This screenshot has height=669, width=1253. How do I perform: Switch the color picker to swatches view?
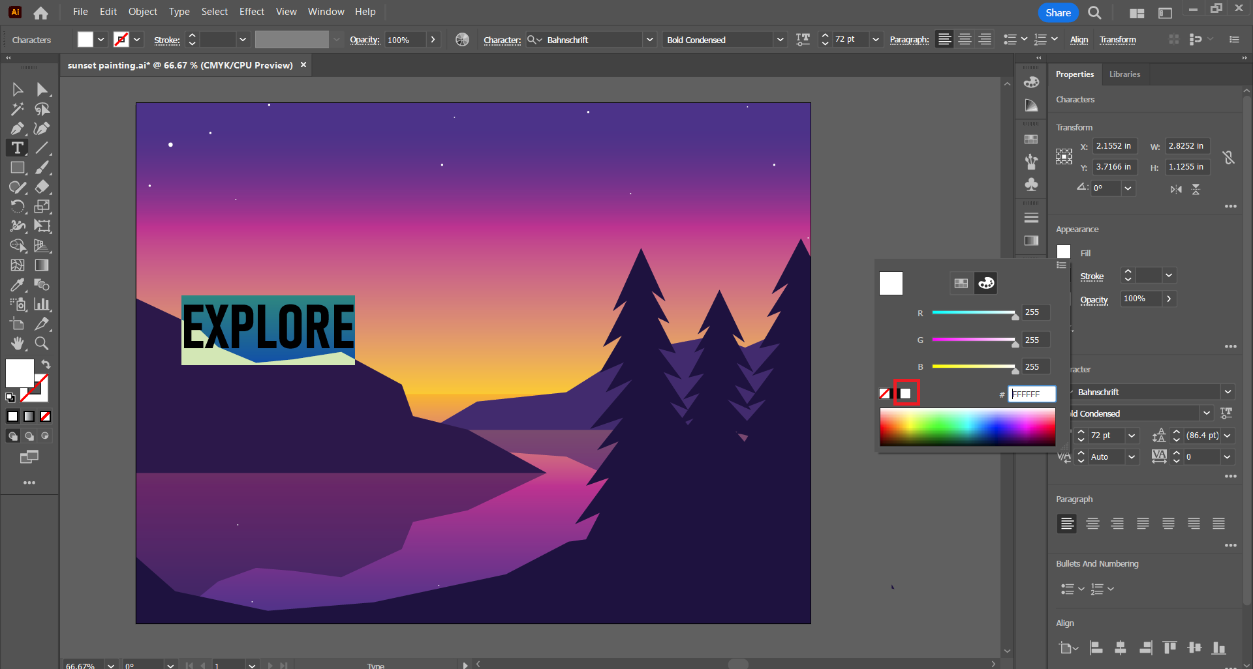tap(961, 282)
